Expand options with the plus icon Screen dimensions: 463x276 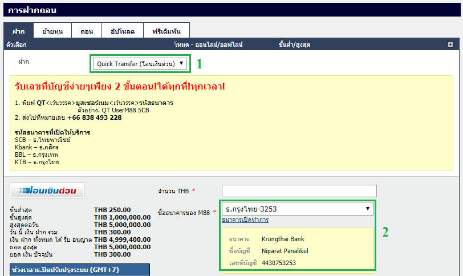(450, 44)
